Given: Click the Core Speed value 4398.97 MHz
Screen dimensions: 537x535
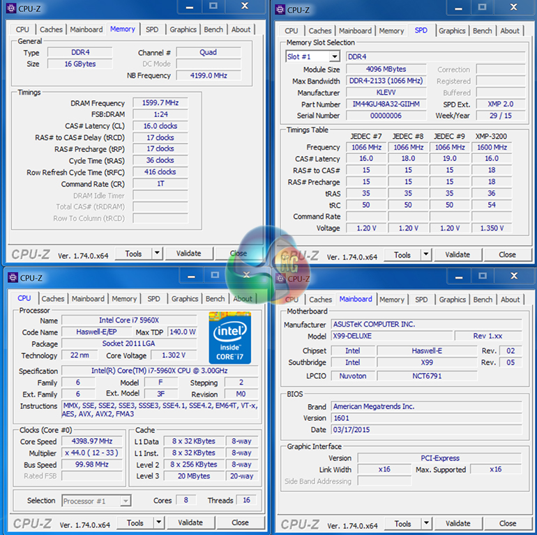Looking at the screenshot, I should [x=92, y=441].
